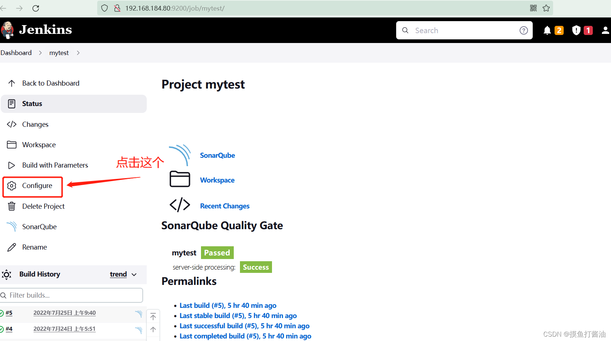This screenshot has width=611, height=341.
Task: Click the trend link
Action: (x=118, y=274)
